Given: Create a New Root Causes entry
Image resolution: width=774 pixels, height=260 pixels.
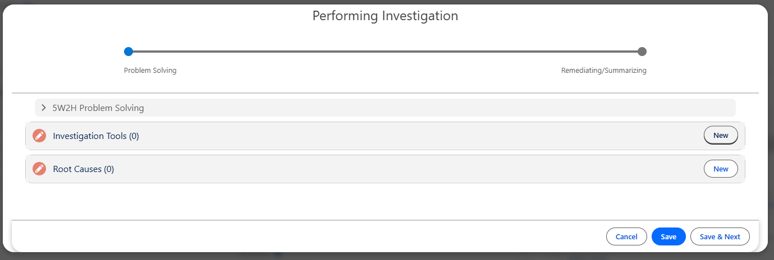Looking at the screenshot, I should pyautogui.click(x=721, y=169).
